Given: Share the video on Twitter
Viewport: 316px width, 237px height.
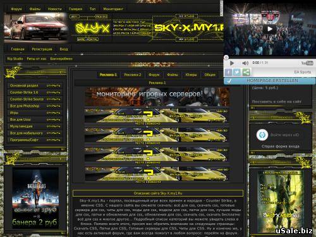Looking at the screenshot, I should [237, 72].
